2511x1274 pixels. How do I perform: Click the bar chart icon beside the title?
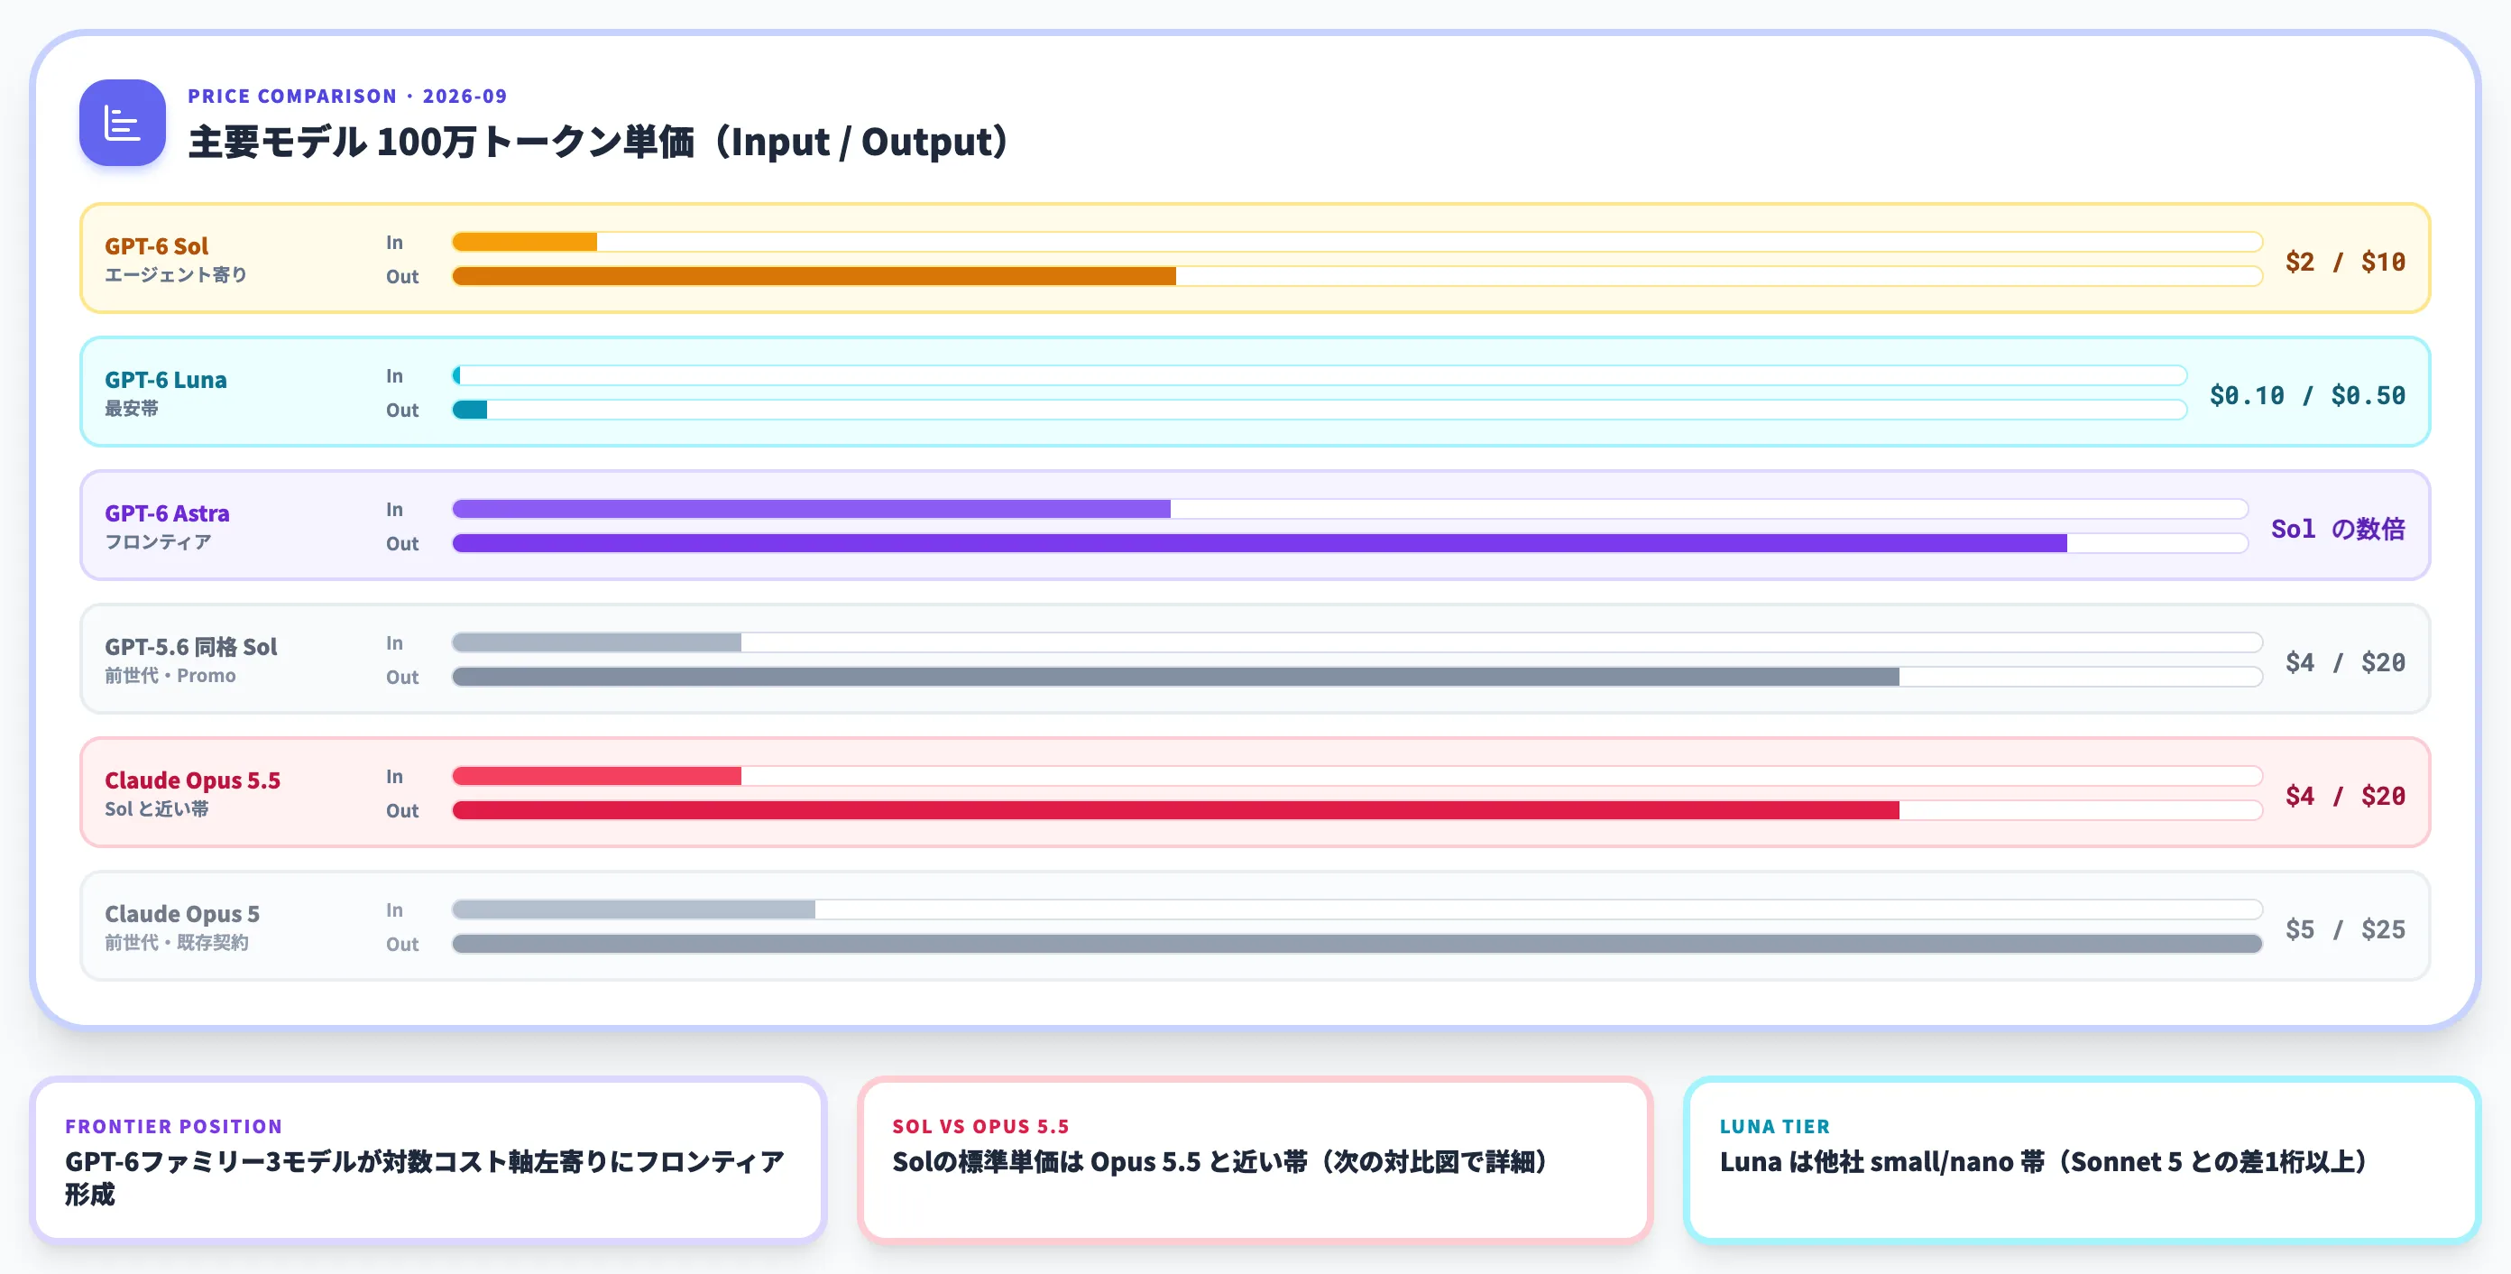click(122, 123)
